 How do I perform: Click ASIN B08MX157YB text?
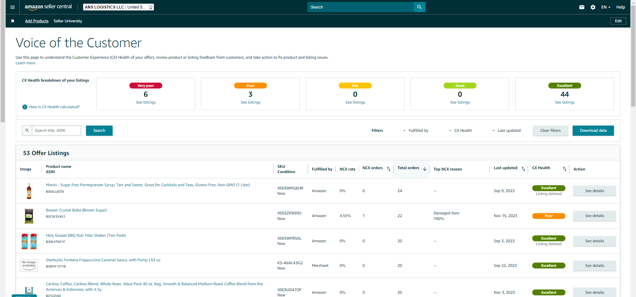coord(56,267)
